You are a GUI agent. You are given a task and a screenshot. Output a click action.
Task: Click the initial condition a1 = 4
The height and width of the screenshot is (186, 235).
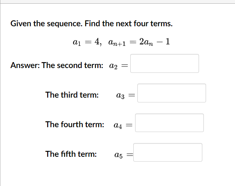point(86,42)
